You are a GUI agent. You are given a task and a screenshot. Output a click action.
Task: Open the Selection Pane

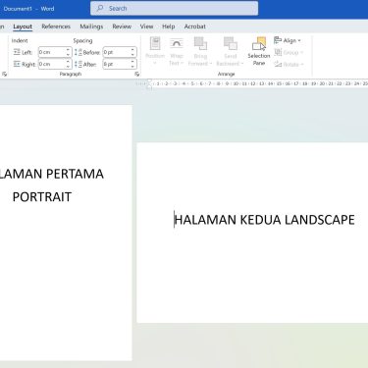(259, 51)
